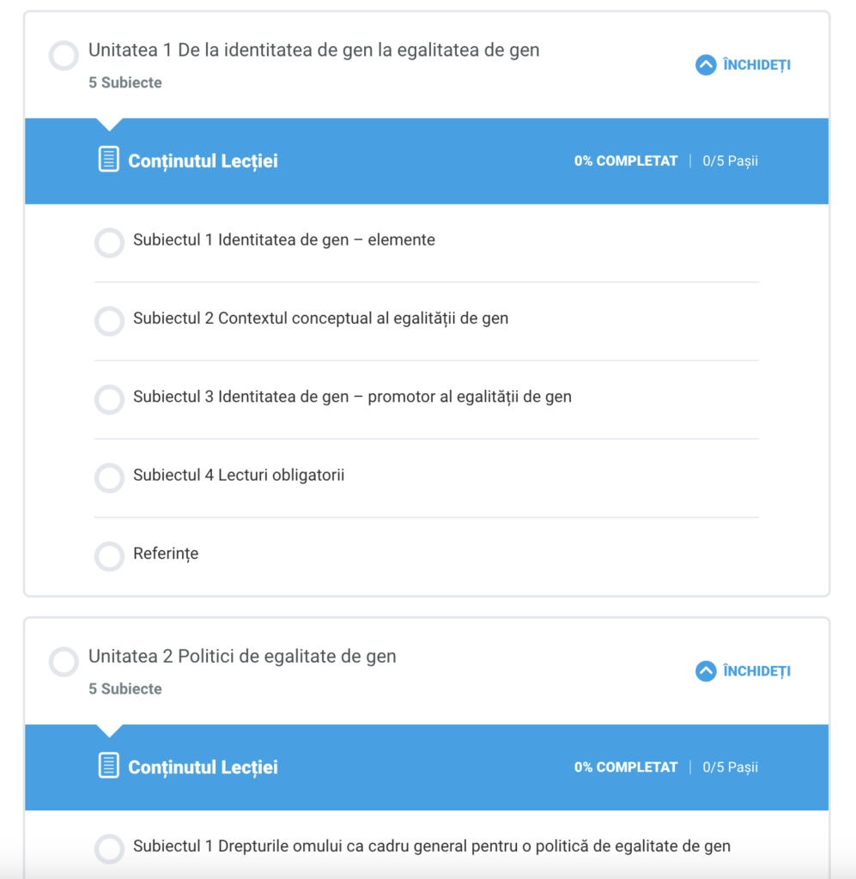Click the Unitatea 2 lesson document icon
856x879 pixels.
[109, 766]
